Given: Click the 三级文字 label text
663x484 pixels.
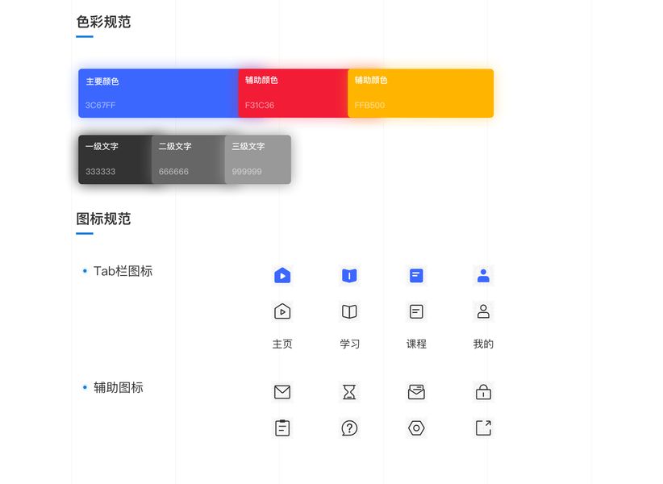Looking at the screenshot, I should point(248,146).
